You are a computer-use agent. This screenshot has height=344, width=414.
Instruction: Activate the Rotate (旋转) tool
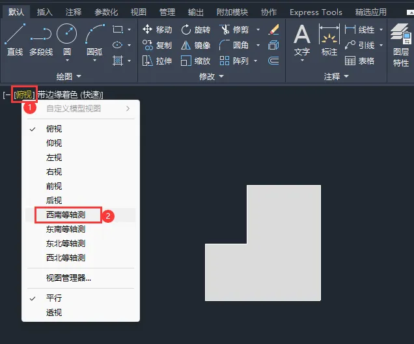(x=196, y=29)
